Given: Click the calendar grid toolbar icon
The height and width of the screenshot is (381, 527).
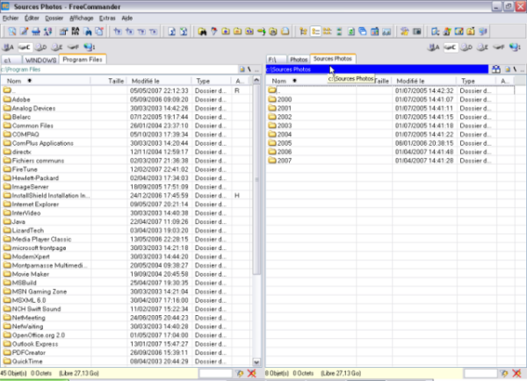Looking at the screenshot, I should 374,32.
